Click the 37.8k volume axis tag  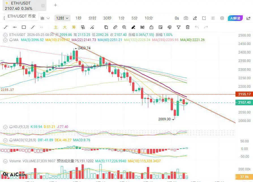(244, 177)
